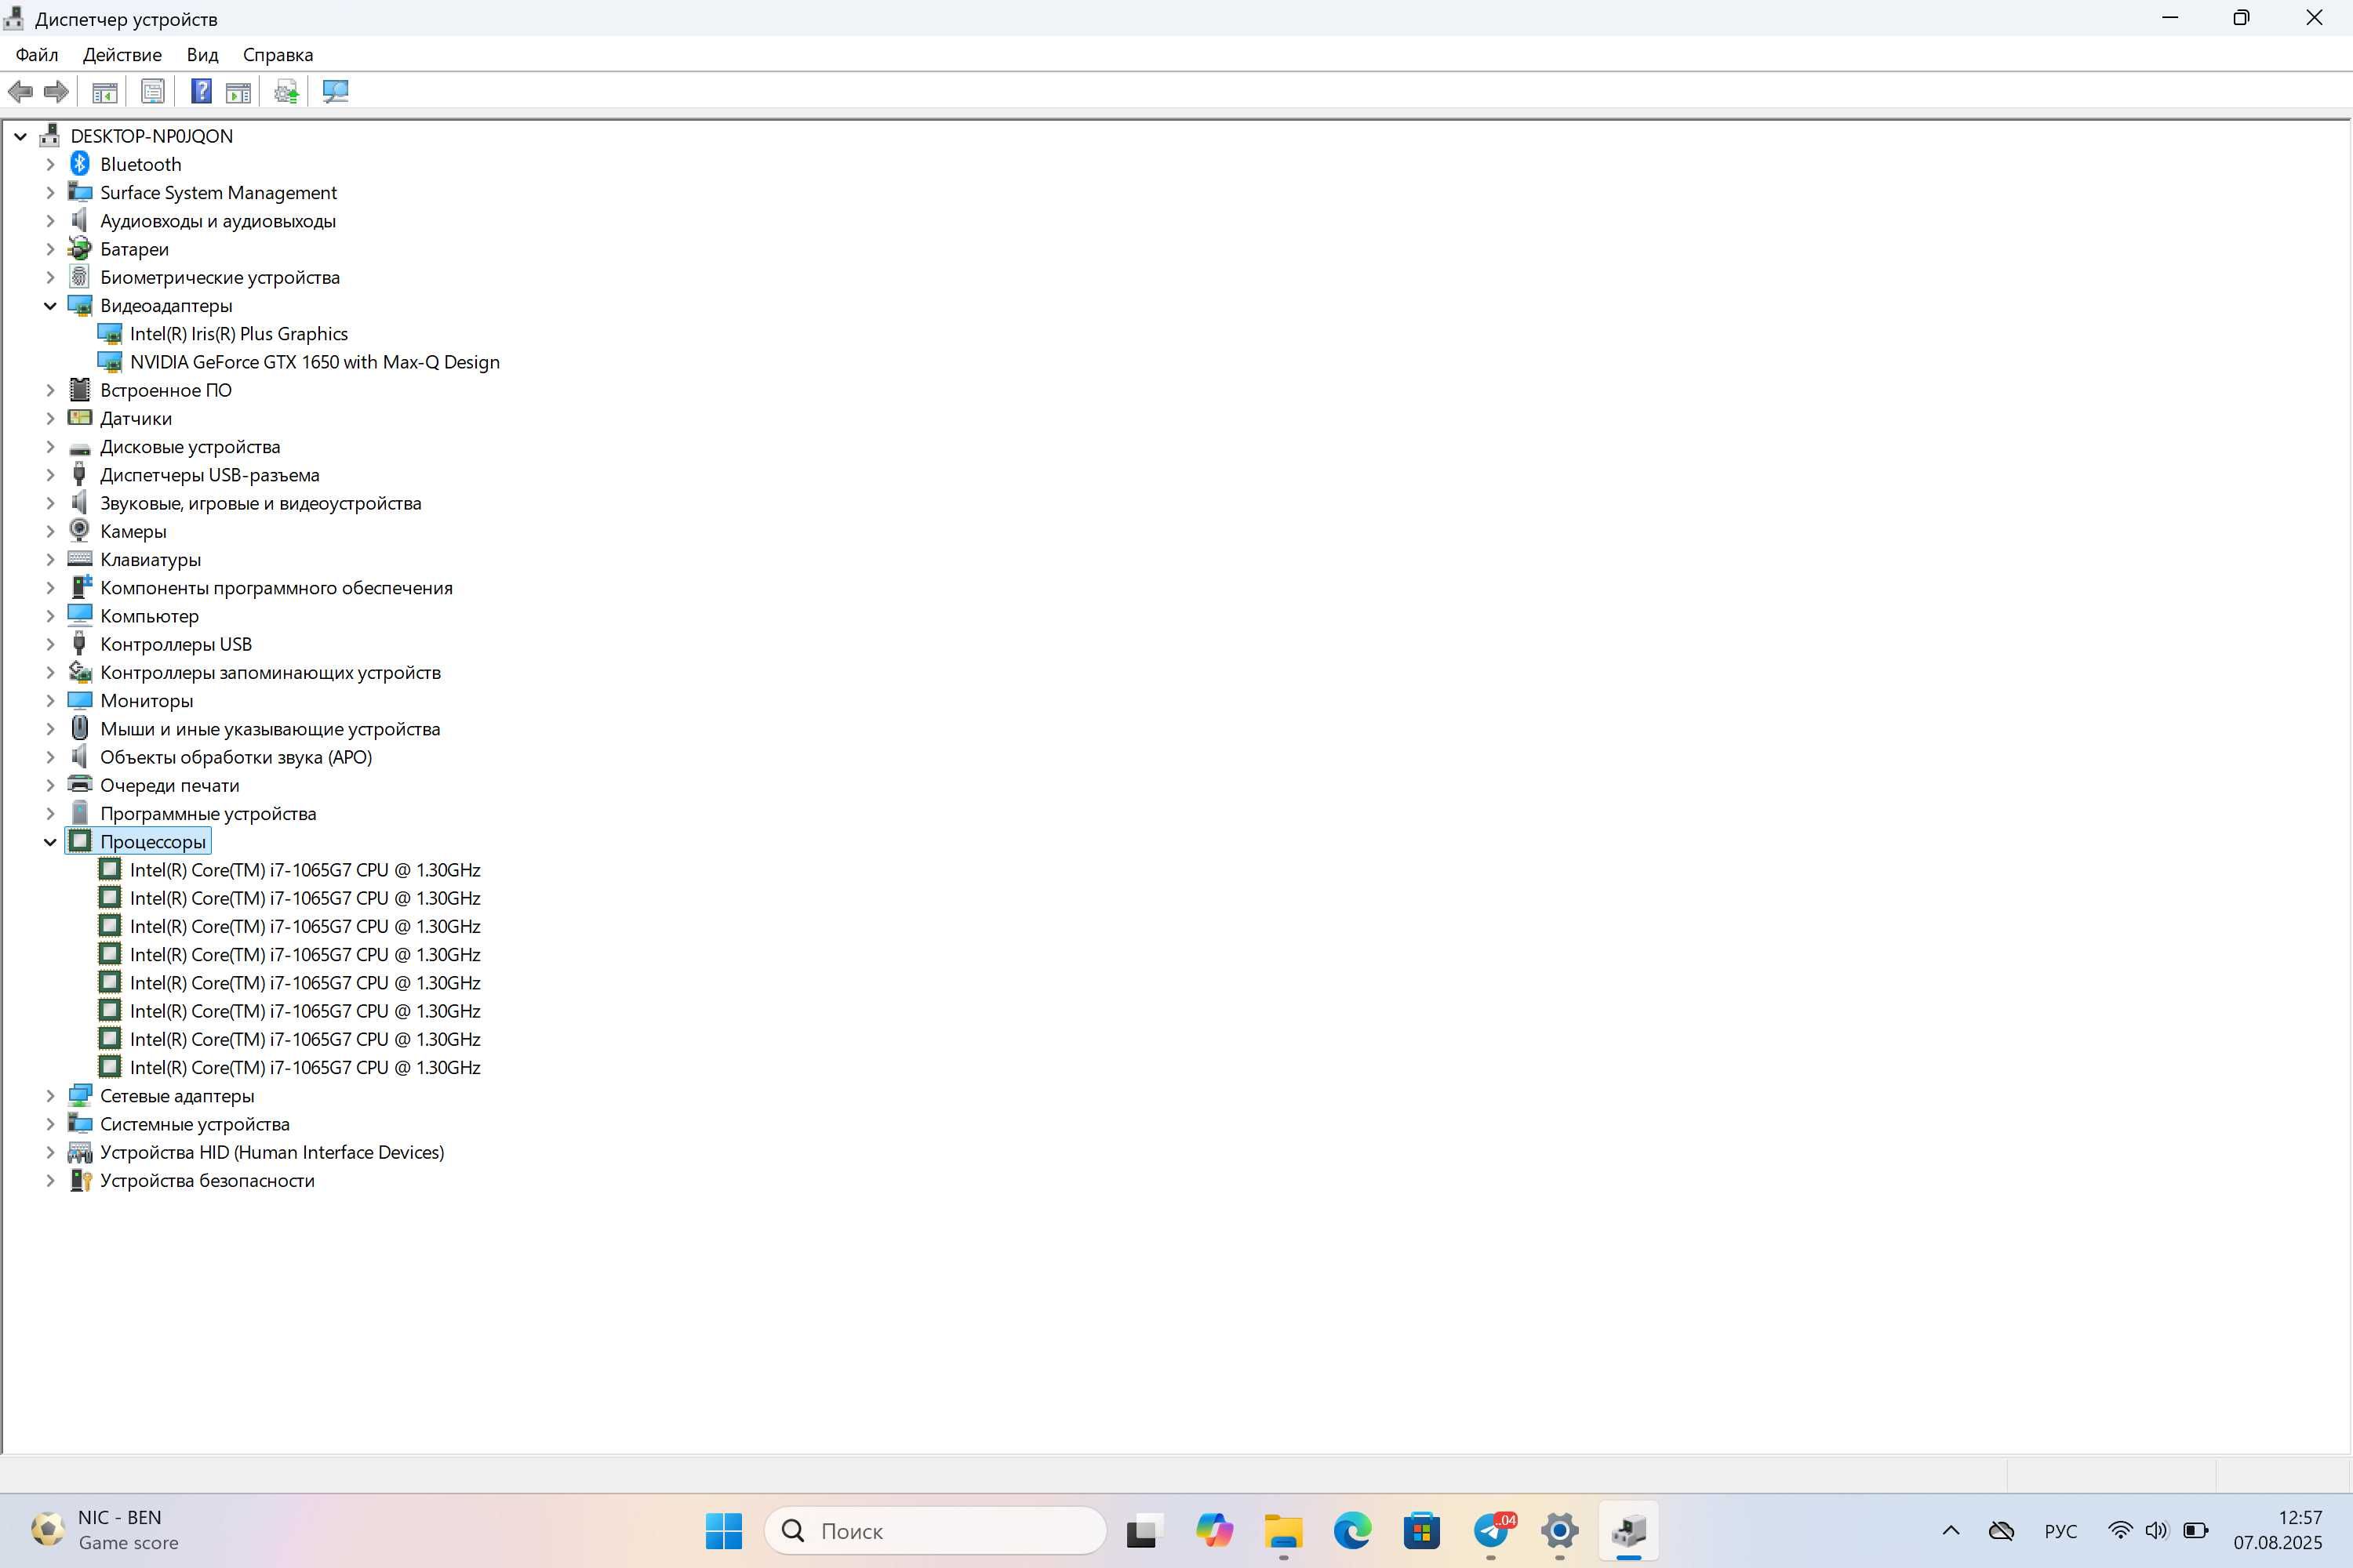Select the last Intel Core i7-1065G7 processor entry
This screenshot has height=1568, width=2353.
coord(304,1067)
